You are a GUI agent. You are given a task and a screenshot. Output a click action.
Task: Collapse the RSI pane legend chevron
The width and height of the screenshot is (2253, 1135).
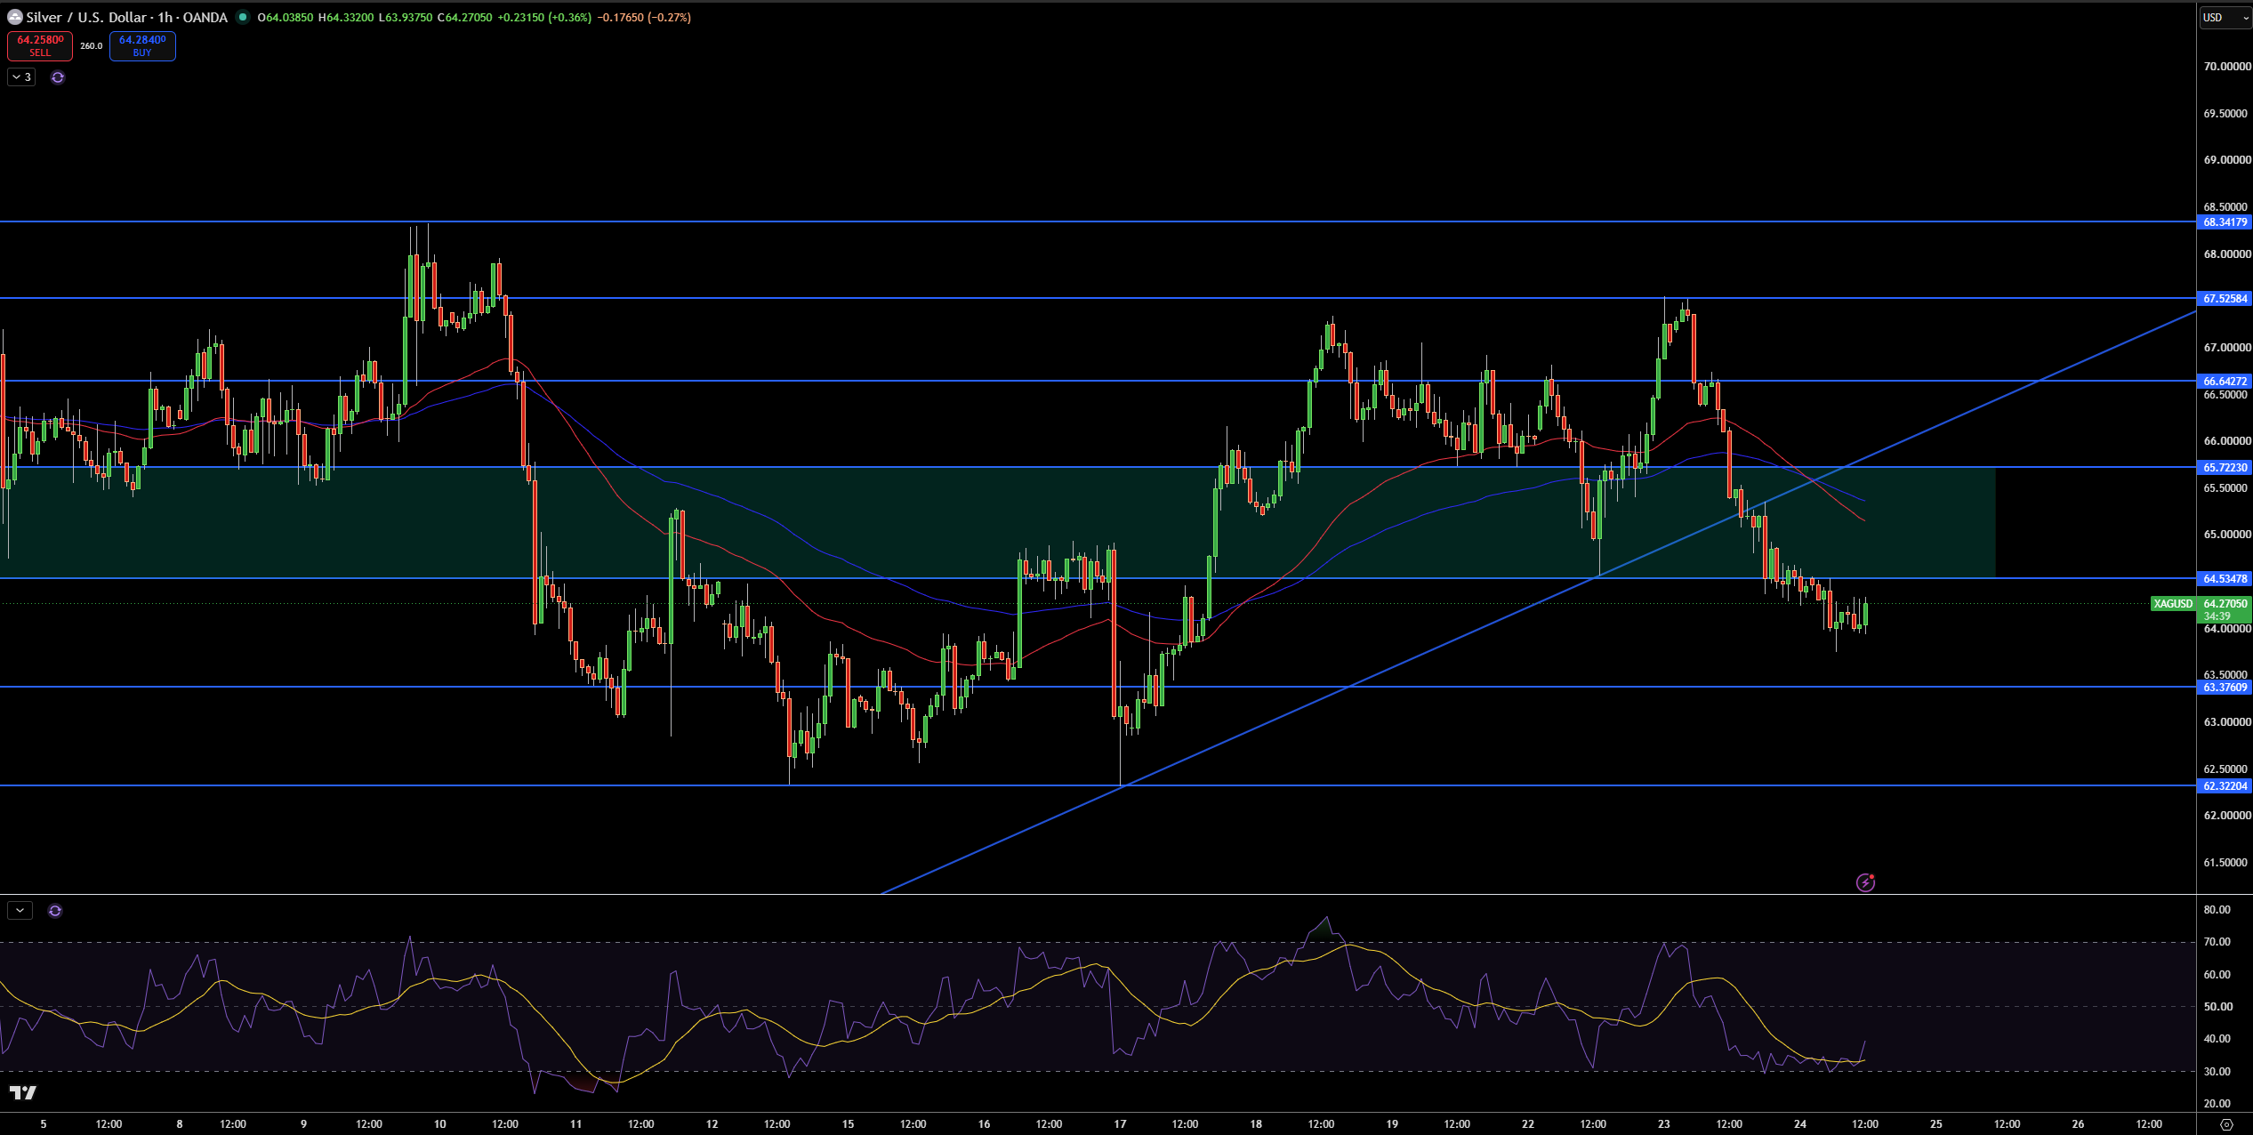click(20, 911)
